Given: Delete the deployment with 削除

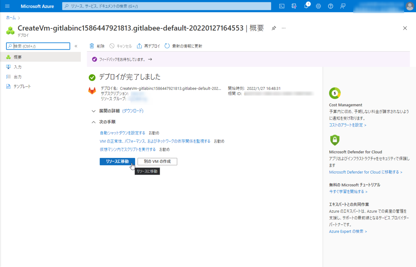Looking at the screenshot, I should (97, 45).
